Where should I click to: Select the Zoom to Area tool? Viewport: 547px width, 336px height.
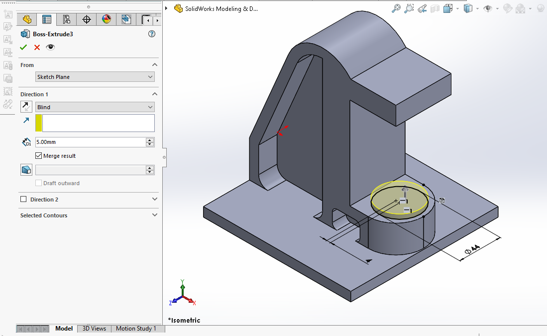[x=409, y=8]
